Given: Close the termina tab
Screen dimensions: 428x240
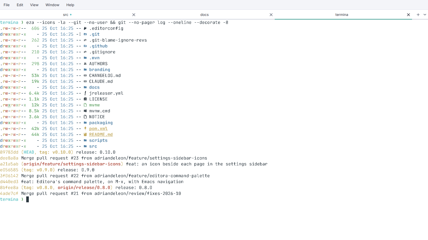Looking at the screenshot, I should (408, 15).
